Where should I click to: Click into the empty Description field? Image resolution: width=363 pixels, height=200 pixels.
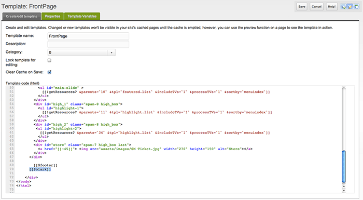coord(88,44)
